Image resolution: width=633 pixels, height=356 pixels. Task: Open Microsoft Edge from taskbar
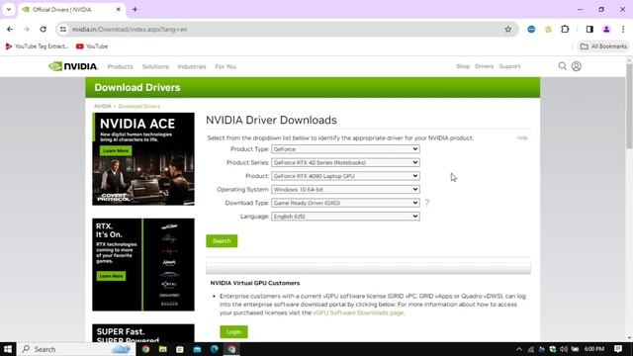(x=215, y=349)
